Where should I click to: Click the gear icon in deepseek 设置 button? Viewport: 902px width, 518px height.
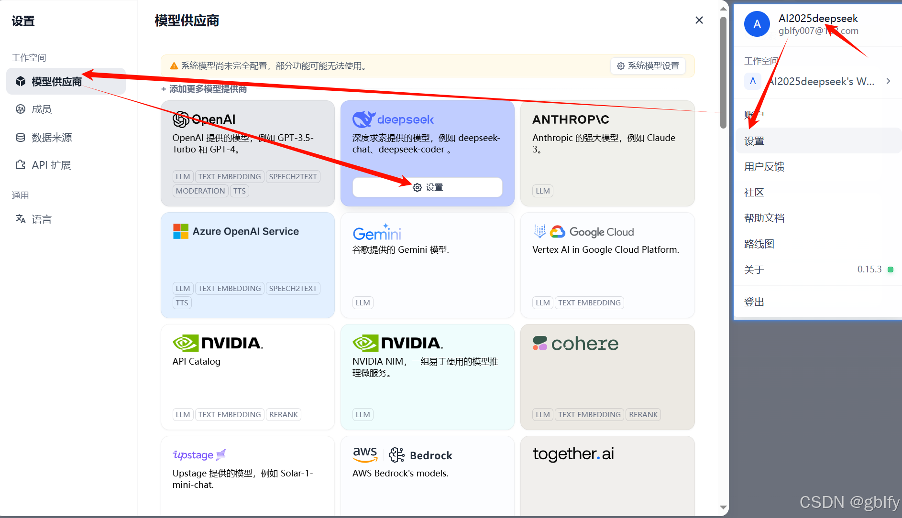click(x=417, y=187)
